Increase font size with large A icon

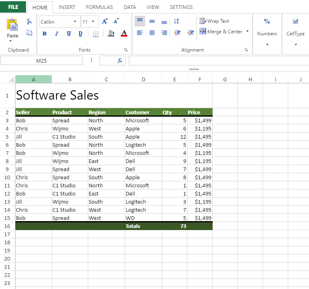(x=105, y=21)
